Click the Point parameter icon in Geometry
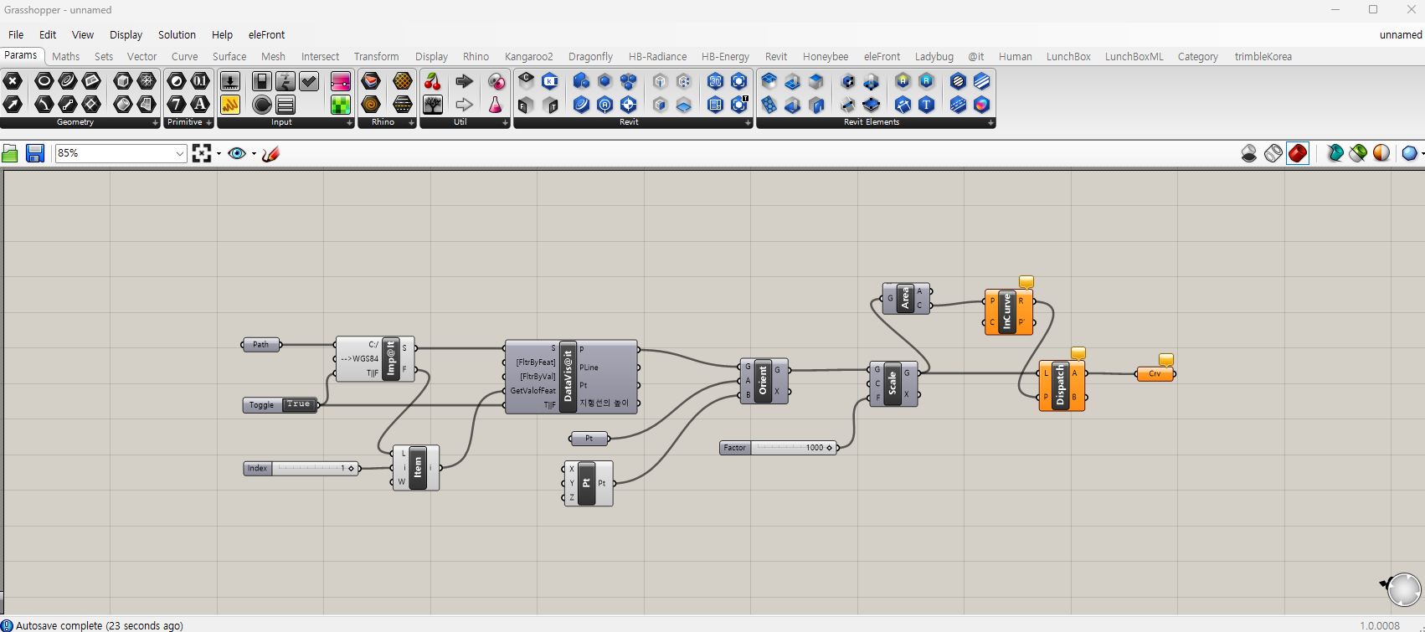Image resolution: width=1425 pixels, height=632 pixels. pyautogui.click(x=13, y=81)
